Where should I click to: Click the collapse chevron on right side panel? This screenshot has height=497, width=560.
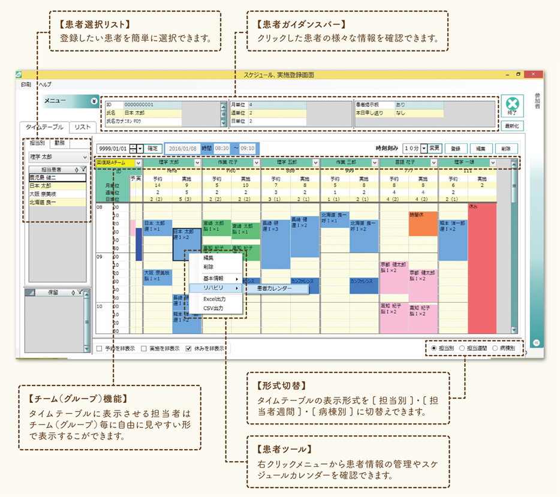pyautogui.click(x=537, y=343)
